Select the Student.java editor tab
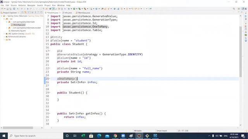 (x=53, y=13)
